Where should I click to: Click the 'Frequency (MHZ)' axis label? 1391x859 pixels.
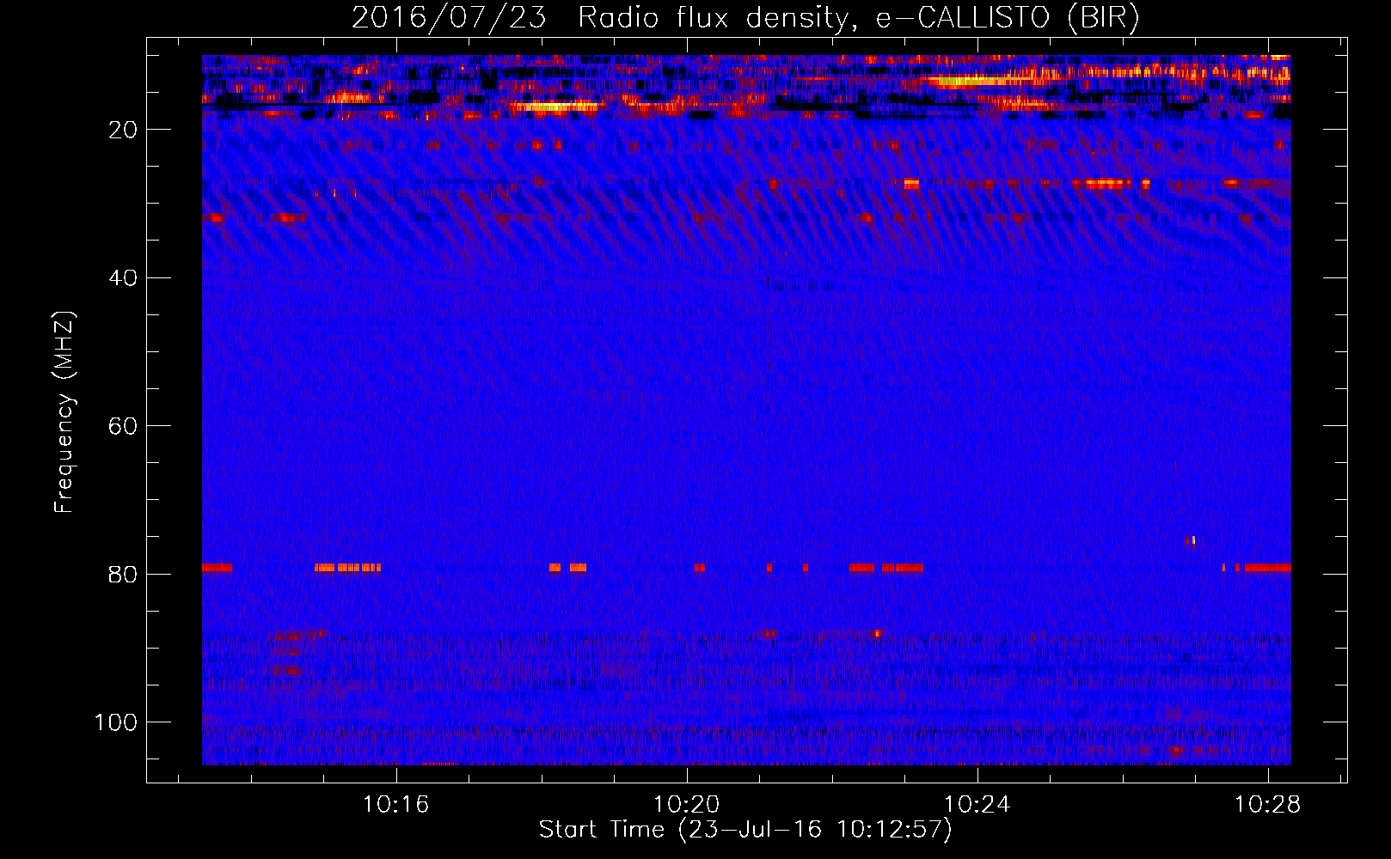pos(64,412)
